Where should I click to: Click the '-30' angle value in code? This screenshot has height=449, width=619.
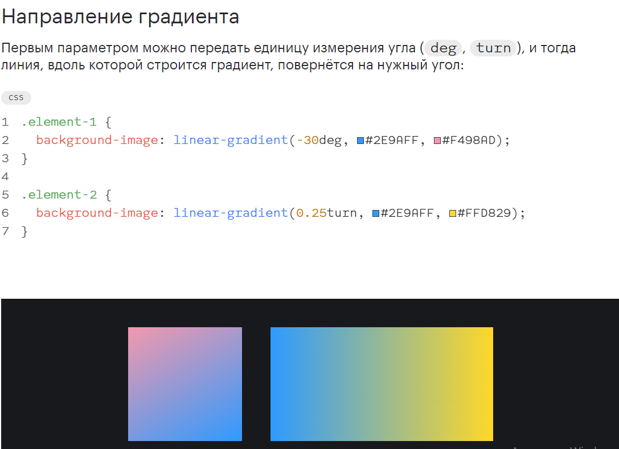click(x=307, y=141)
